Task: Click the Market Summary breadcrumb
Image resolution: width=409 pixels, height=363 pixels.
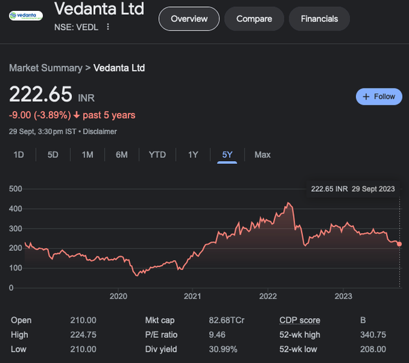Action: point(45,68)
